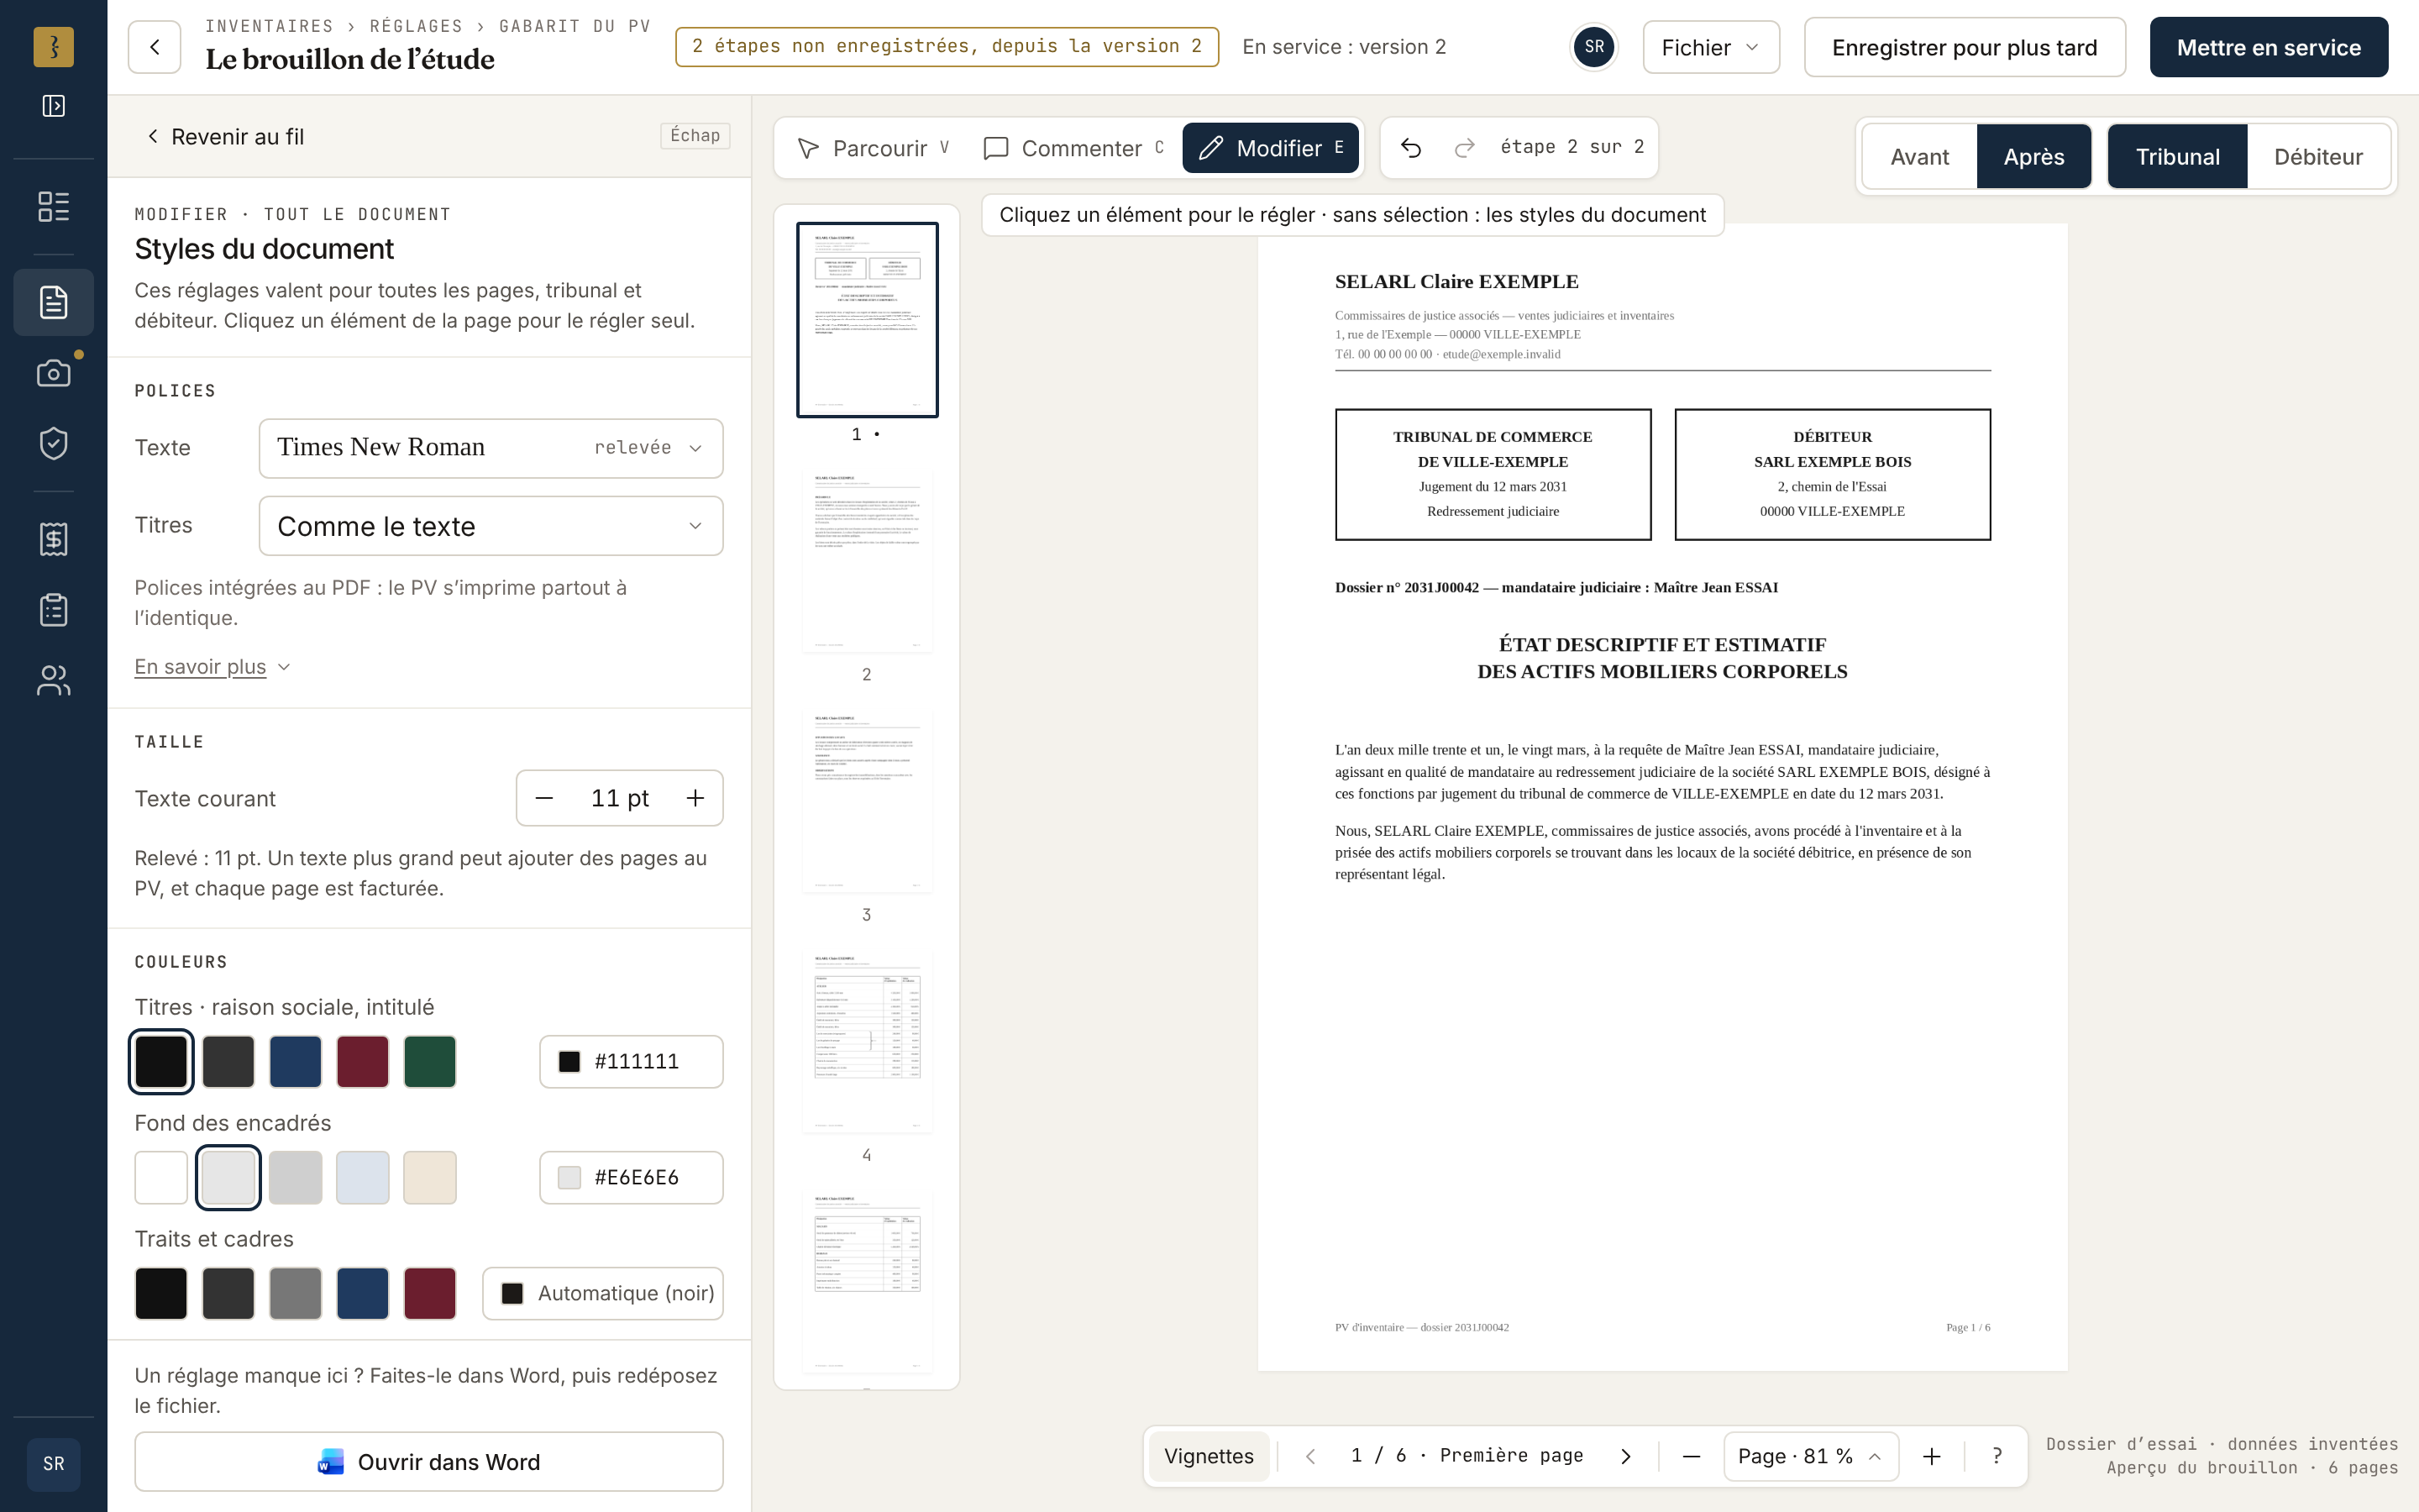The image size is (2419, 1512).
Task: Click Revenir au fil
Action: [225, 136]
